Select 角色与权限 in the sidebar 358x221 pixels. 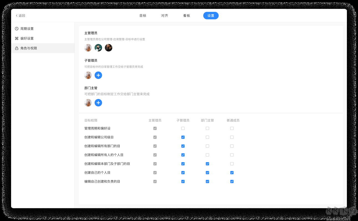(x=43, y=48)
